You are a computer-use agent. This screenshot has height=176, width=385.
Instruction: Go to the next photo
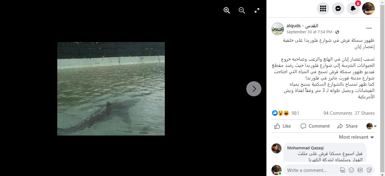coord(254,89)
